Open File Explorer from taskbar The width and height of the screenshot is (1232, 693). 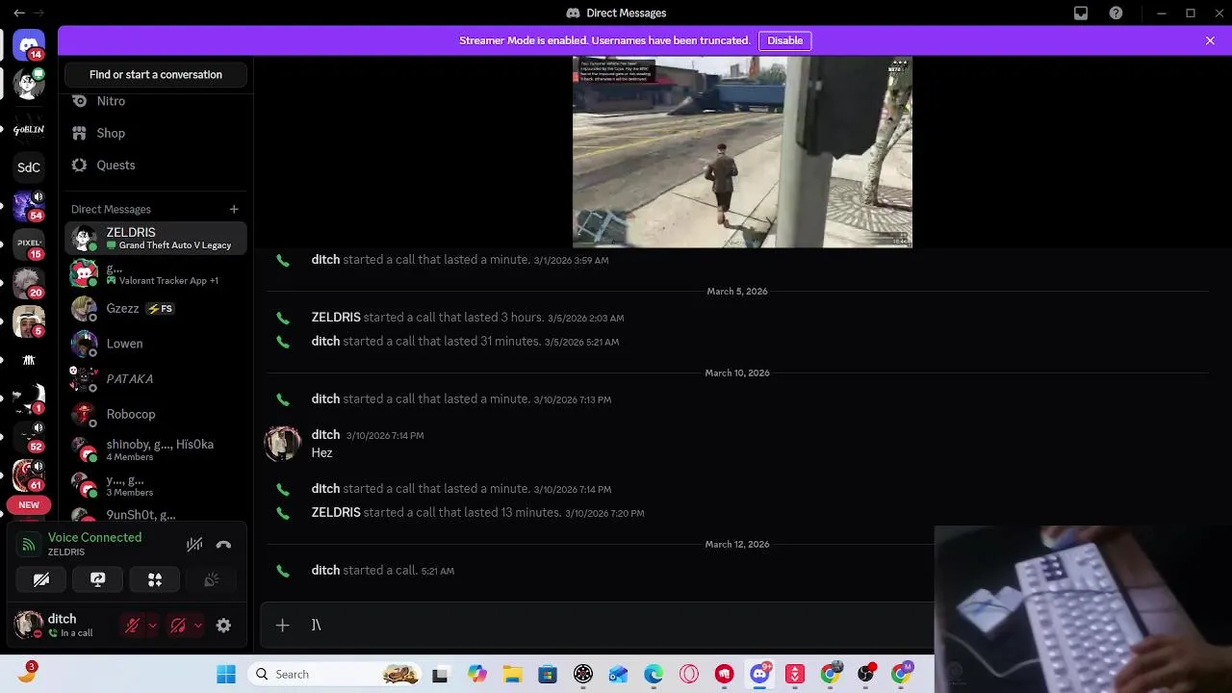click(x=512, y=675)
